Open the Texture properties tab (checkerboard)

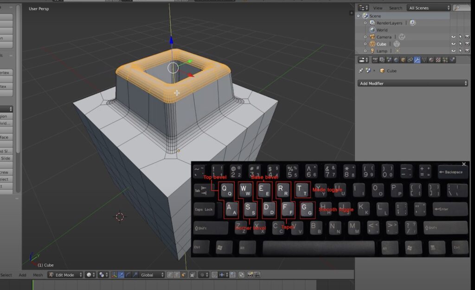[438, 60]
